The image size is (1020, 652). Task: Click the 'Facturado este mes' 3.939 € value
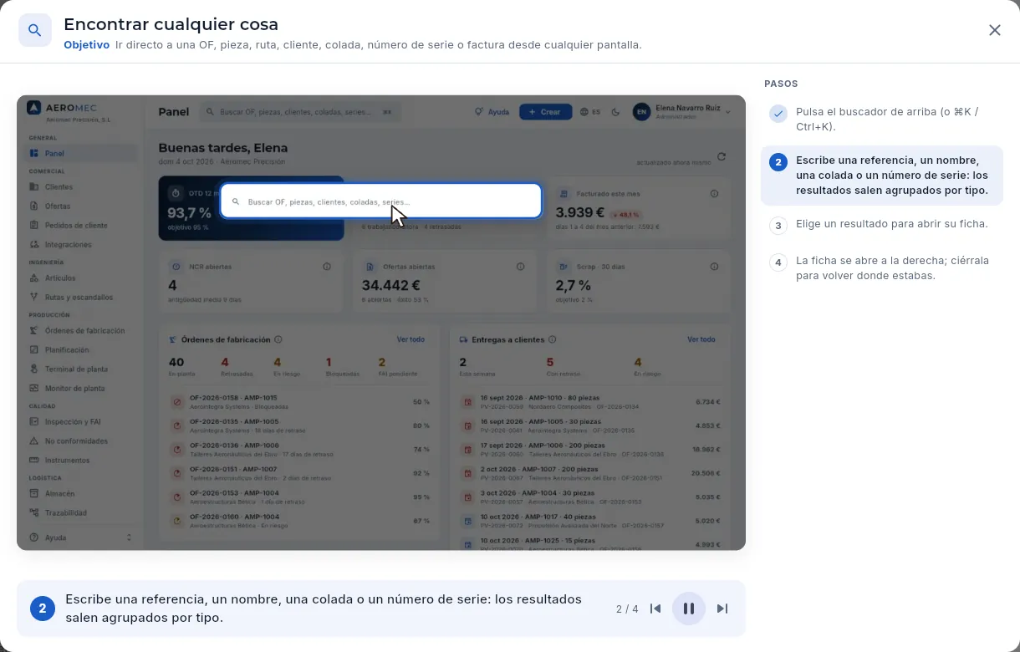(579, 212)
